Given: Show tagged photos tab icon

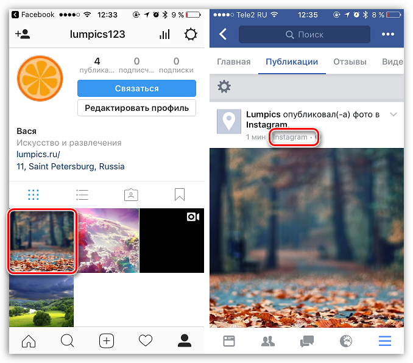Looking at the screenshot, I should click(x=130, y=194).
